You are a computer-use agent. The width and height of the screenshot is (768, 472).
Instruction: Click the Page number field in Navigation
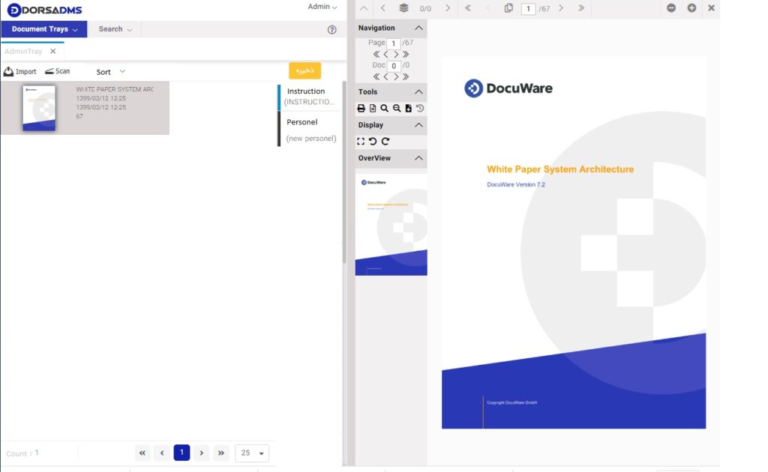coord(393,43)
